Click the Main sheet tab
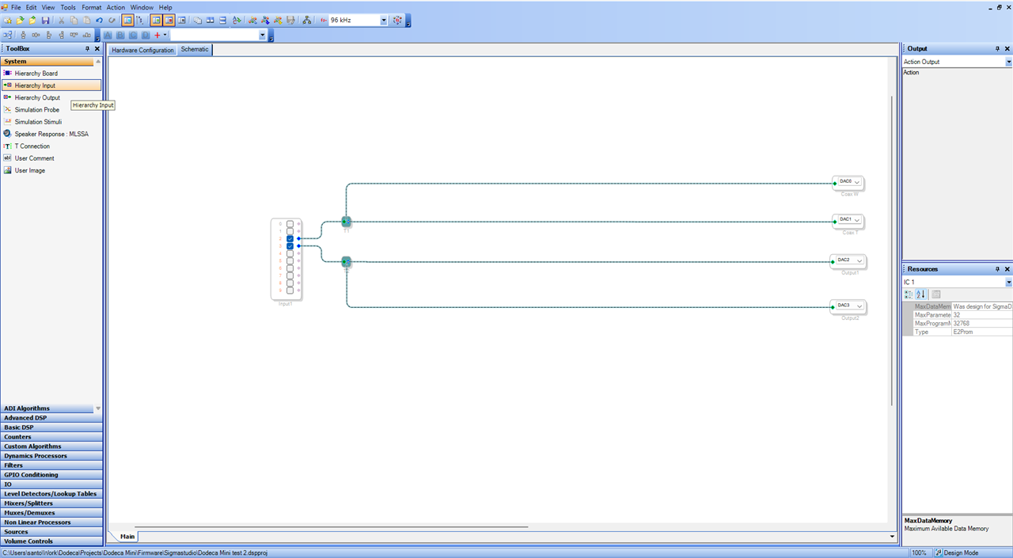Image resolution: width=1013 pixels, height=558 pixels. point(127,537)
